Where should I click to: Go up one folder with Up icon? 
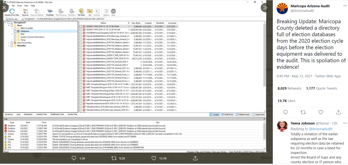click(x=90, y=12)
